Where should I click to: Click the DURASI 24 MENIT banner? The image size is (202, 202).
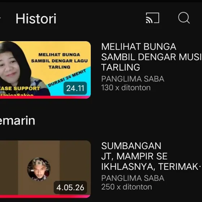[67, 78]
